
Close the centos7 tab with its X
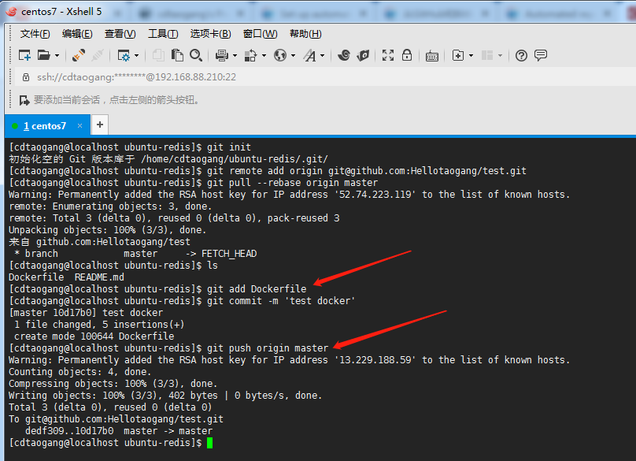tap(80, 126)
